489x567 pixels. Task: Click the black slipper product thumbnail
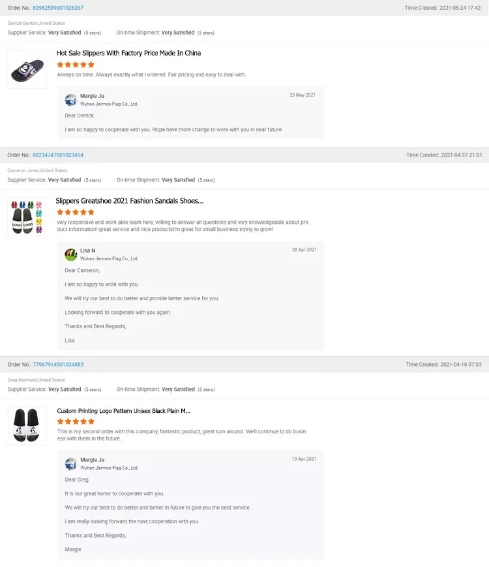point(27,69)
